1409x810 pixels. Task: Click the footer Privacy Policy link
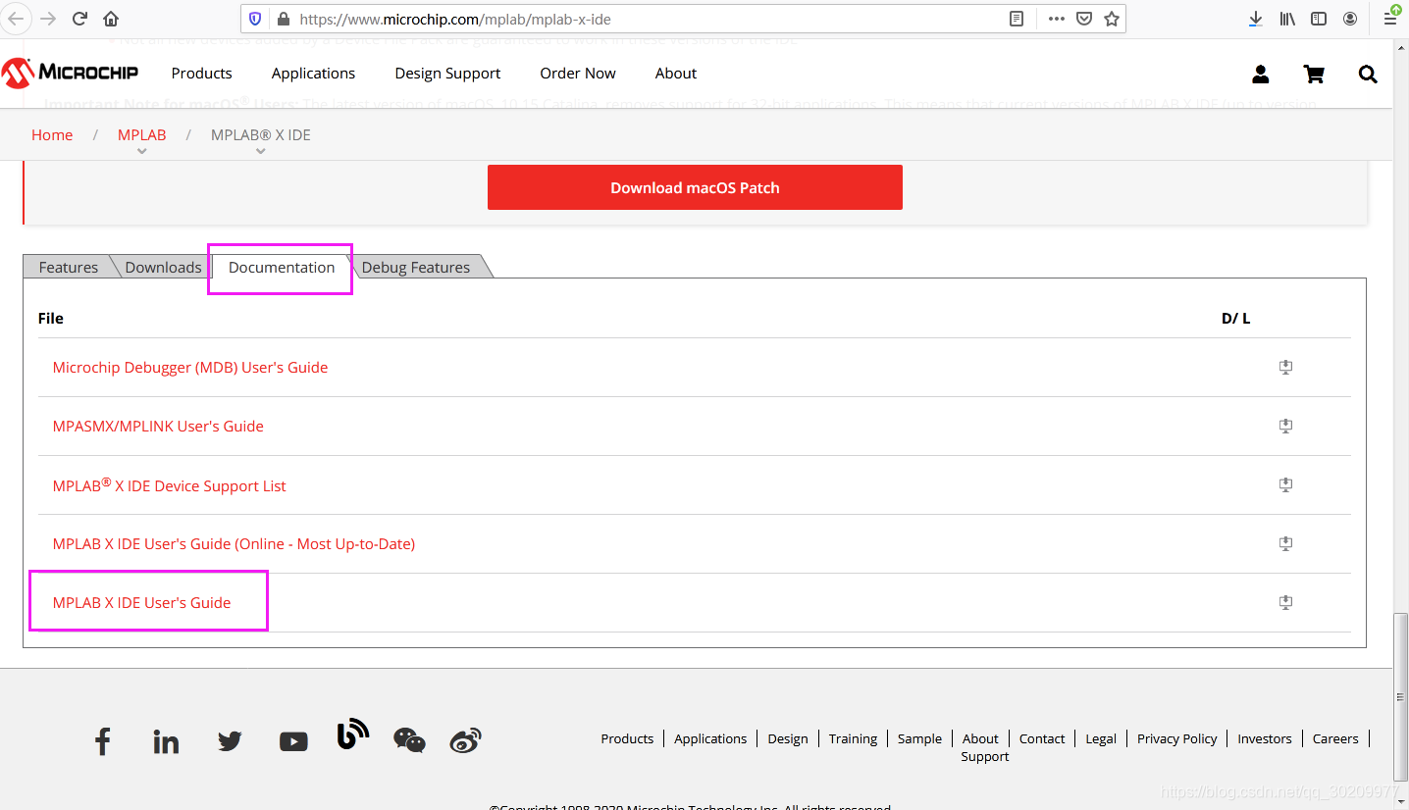1176,738
